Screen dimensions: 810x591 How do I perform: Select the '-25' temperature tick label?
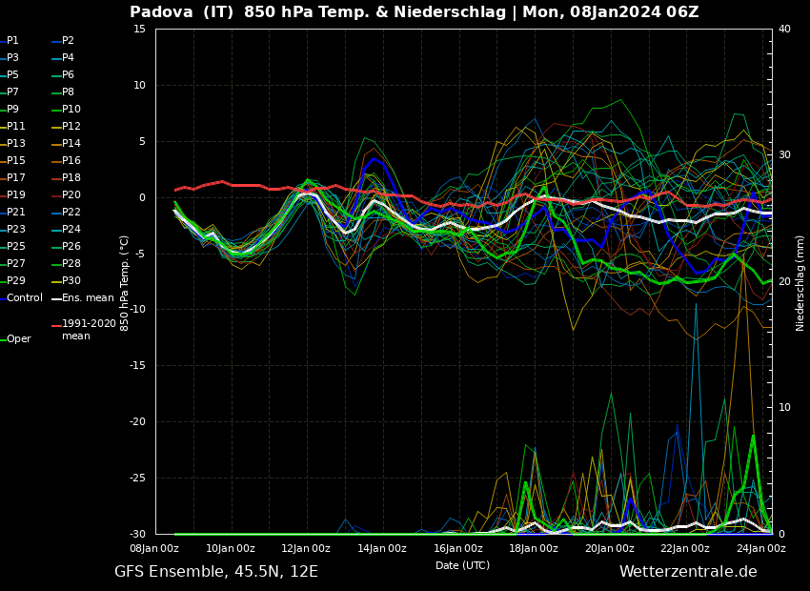(x=137, y=479)
